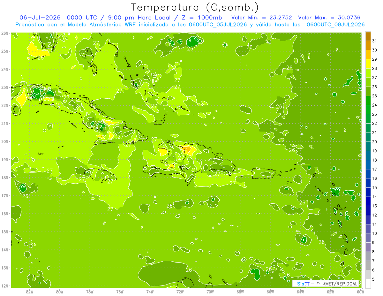This screenshot has width=383, height=296.
Task: Click the legend value label 28
Action: 374,68
